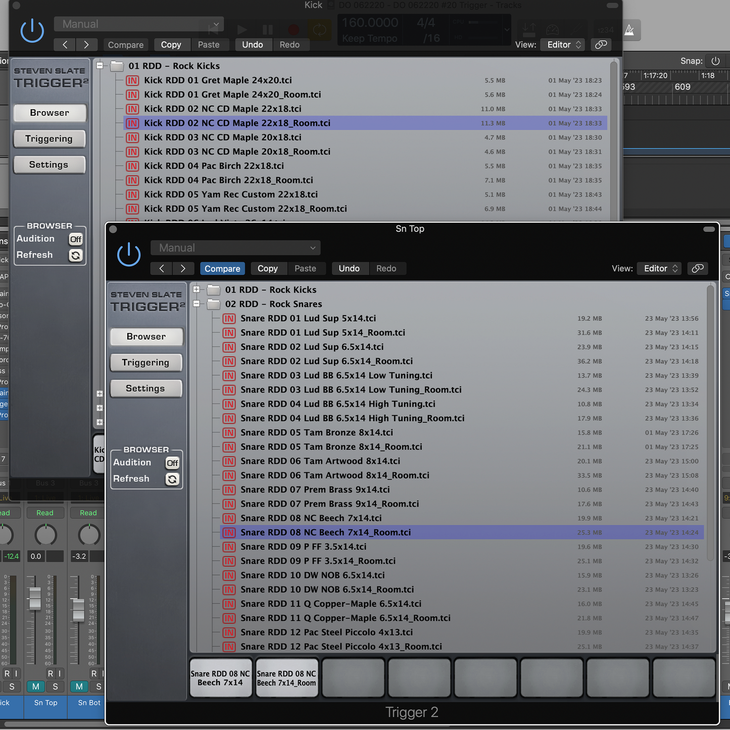This screenshot has height=730, width=730.
Task: Click Copy in the Kick plugin header
Action: point(171,44)
